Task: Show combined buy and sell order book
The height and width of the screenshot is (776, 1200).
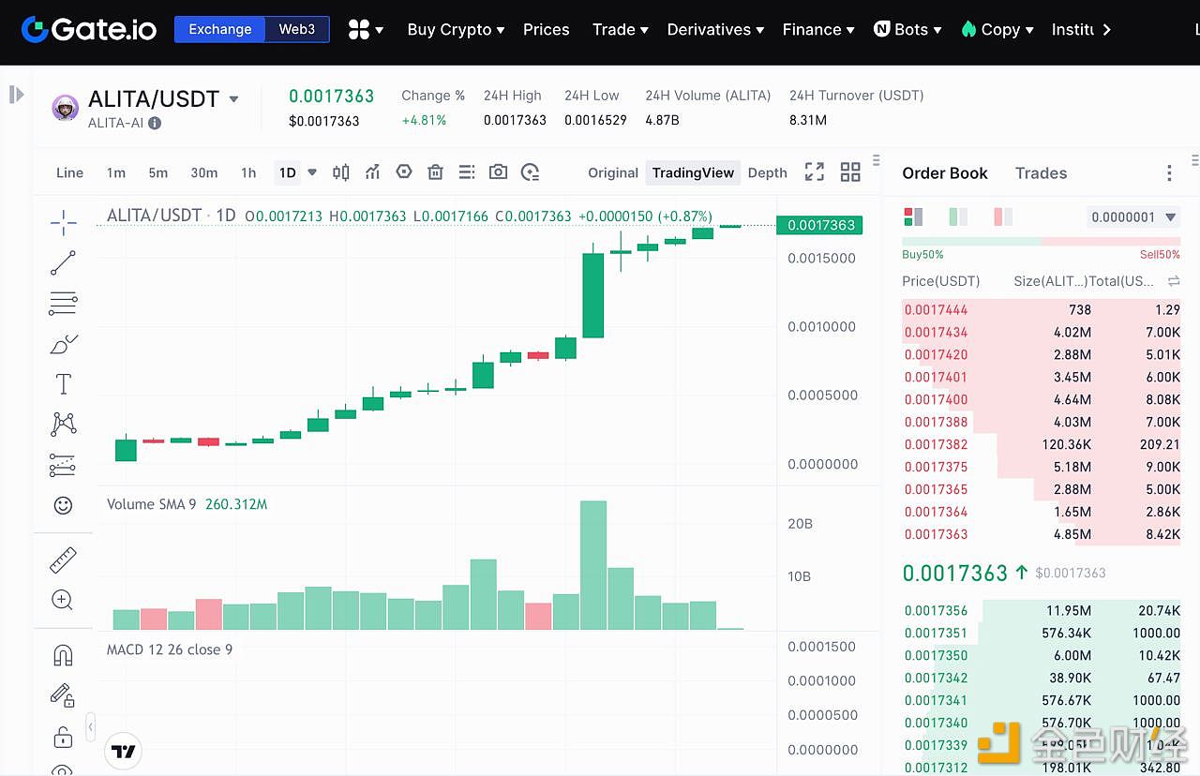Action: pos(913,217)
